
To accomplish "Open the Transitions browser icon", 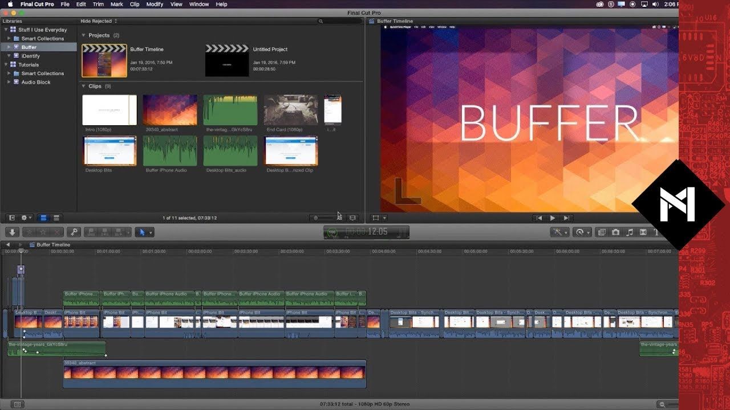I will point(643,232).
